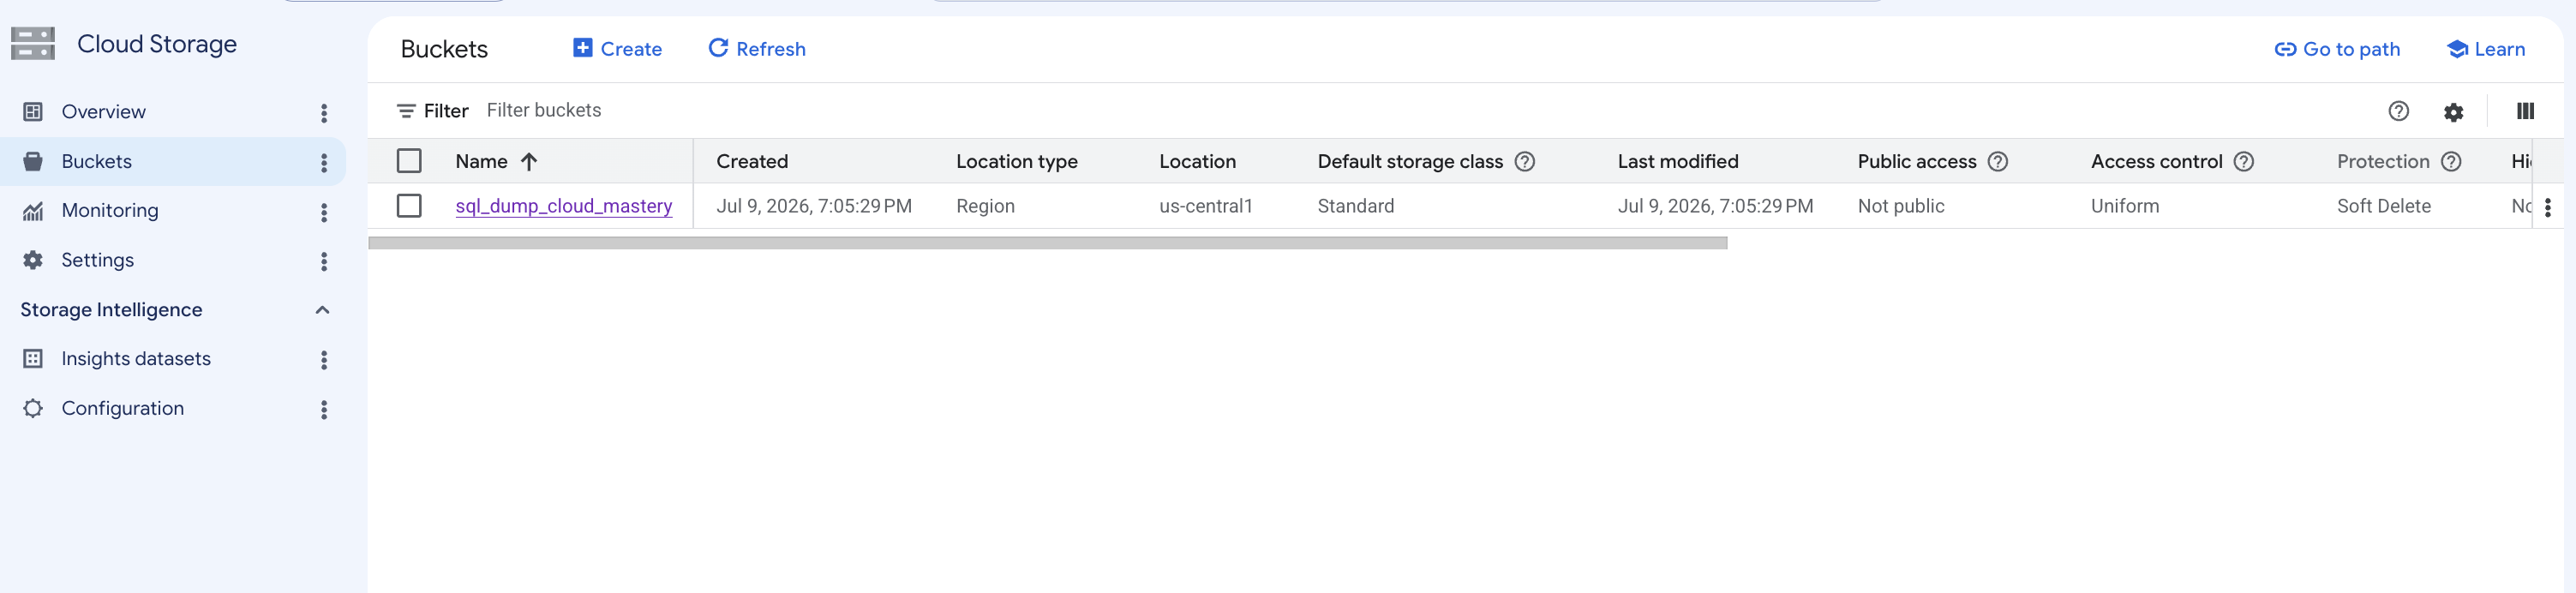Click the horizontal table scrollbar
This screenshot has width=2576, height=593.
(1047, 243)
